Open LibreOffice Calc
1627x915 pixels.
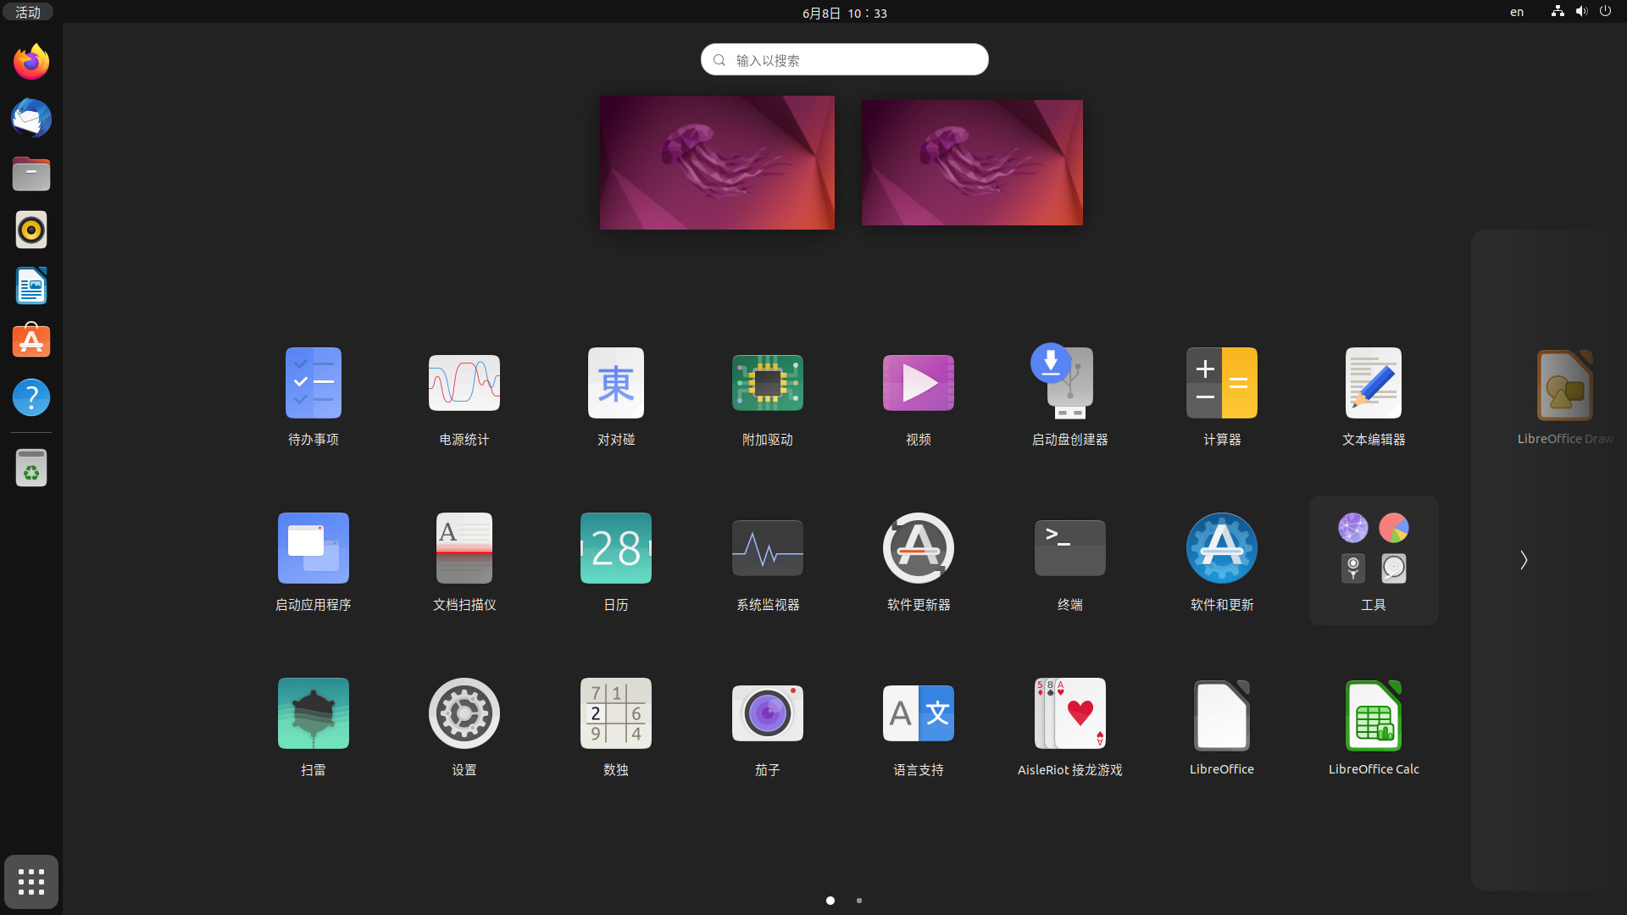(1372, 724)
